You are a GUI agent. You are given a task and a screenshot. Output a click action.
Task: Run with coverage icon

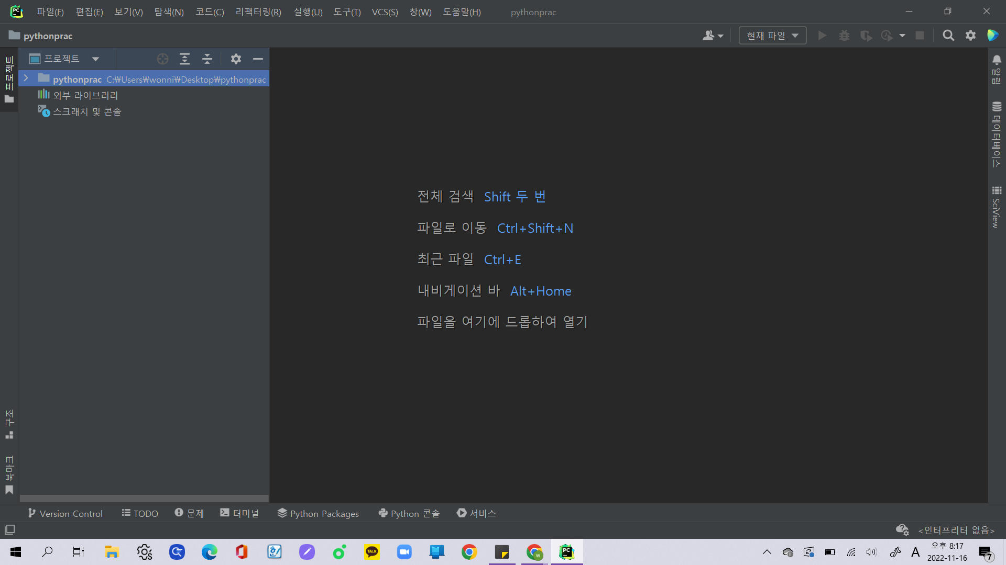(866, 36)
